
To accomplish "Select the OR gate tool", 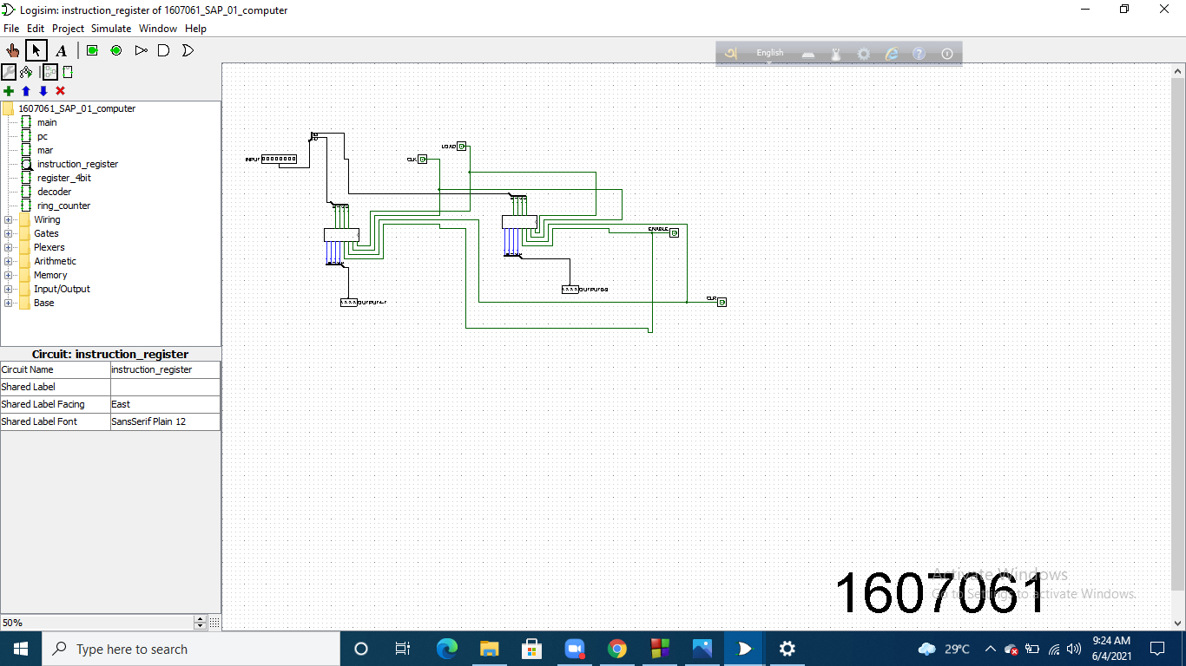I will pyautogui.click(x=187, y=50).
